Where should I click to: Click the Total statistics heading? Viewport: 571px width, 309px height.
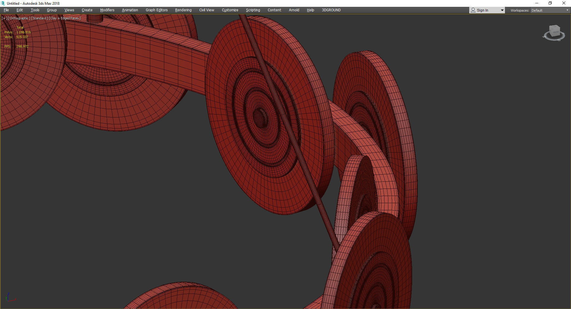pos(20,27)
